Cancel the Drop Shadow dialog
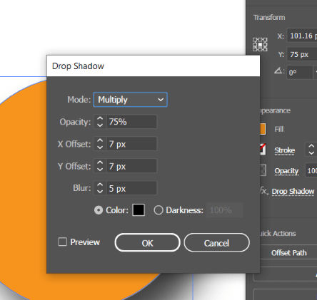The image size is (317, 300). point(216,243)
